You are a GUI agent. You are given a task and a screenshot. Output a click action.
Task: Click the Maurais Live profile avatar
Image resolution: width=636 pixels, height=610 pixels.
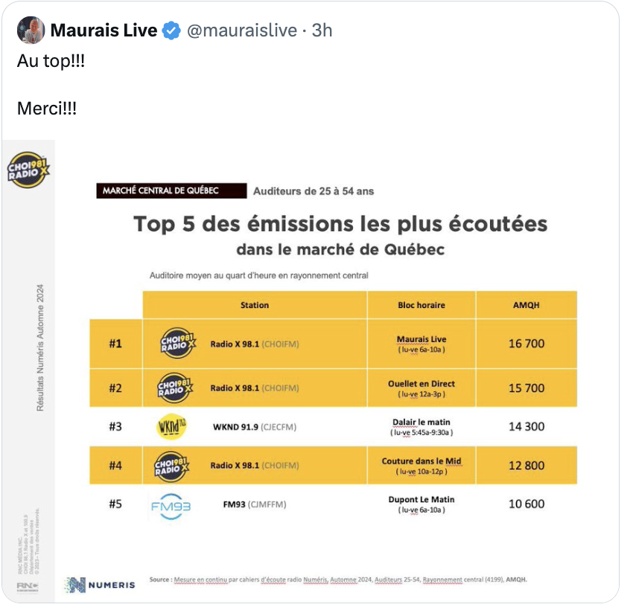click(31, 30)
